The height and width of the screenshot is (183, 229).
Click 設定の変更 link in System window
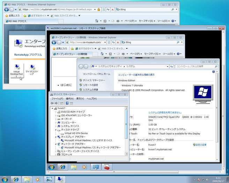(201, 145)
